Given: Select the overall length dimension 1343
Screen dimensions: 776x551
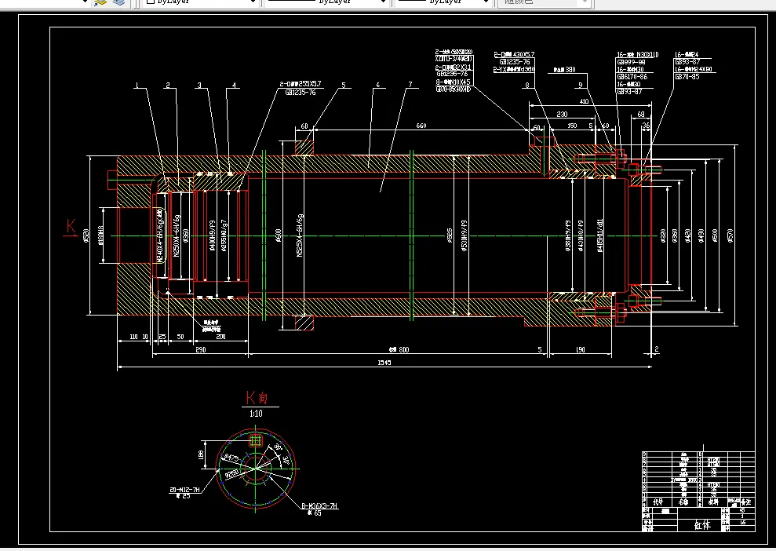Looking at the screenshot, I should click(384, 363).
